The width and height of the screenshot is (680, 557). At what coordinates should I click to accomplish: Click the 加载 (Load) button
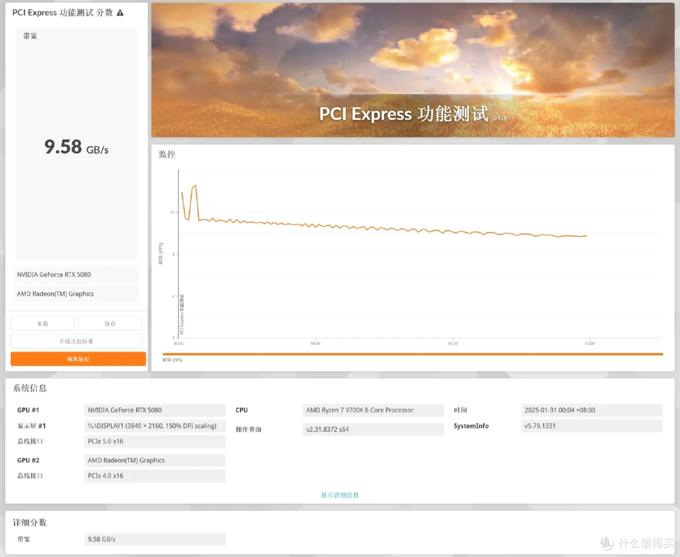(x=43, y=323)
